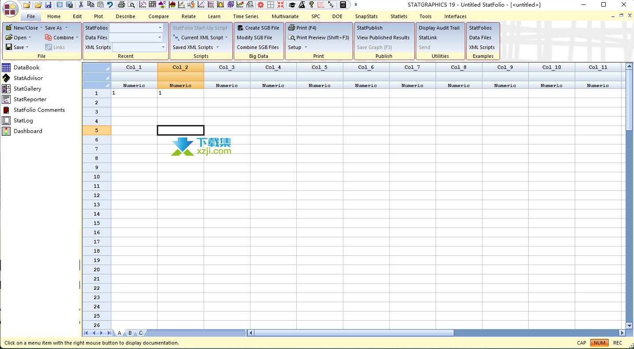
Task: Open the quick access toolbar customize arrow
Action: click(x=356, y=5)
